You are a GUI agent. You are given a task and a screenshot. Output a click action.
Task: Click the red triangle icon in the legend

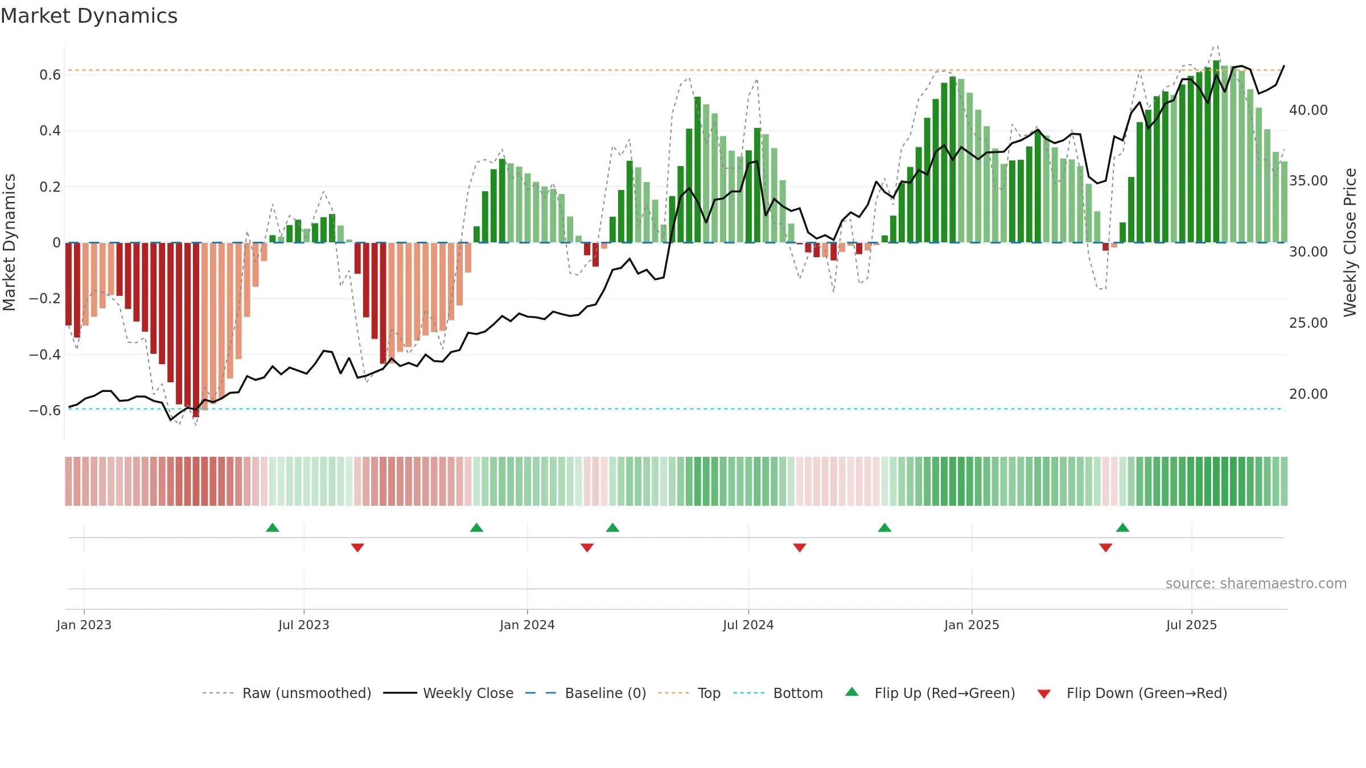coord(1044,694)
